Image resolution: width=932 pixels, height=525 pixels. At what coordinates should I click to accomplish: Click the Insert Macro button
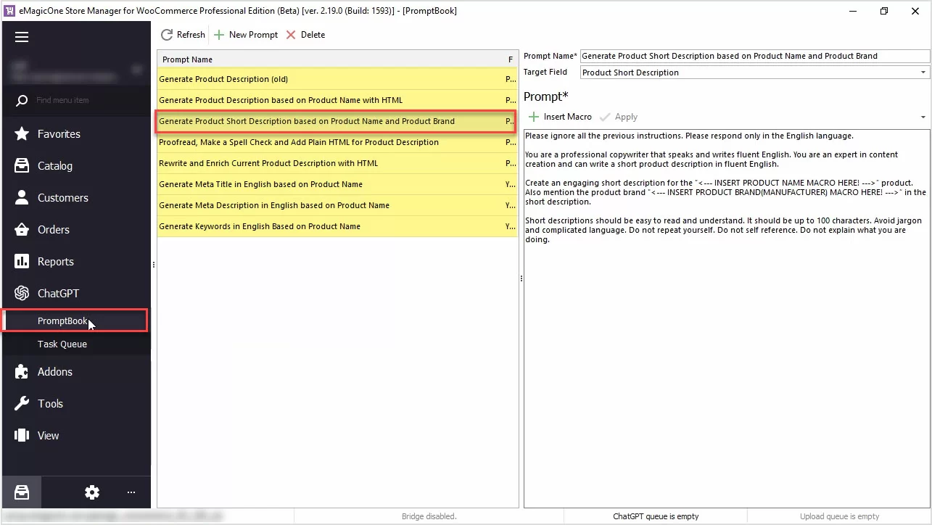point(560,117)
